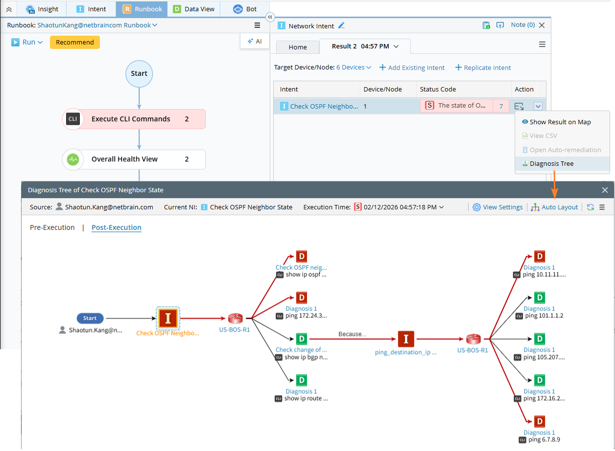615x451 pixels.
Task: Collapse the runbook pane with the double-arrow handle
Action: tap(270, 17)
